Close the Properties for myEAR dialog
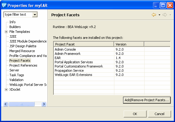The image size is (175, 122). click(x=170, y=5)
